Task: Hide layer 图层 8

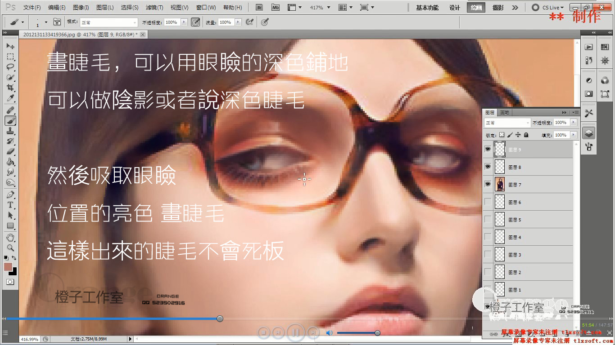Action: pyautogui.click(x=488, y=167)
